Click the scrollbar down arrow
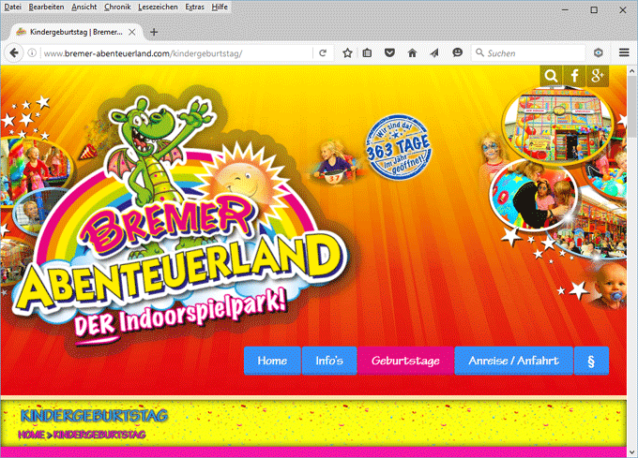 (x=631, y=452)
